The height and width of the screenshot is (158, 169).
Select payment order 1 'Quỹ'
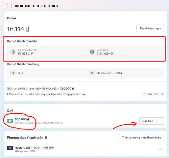[x=46, y=73]
